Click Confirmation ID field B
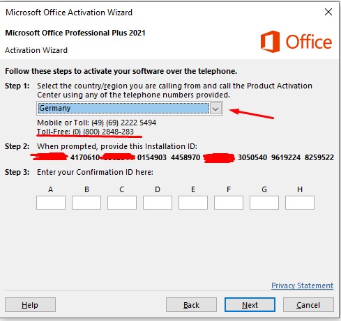 86,203
